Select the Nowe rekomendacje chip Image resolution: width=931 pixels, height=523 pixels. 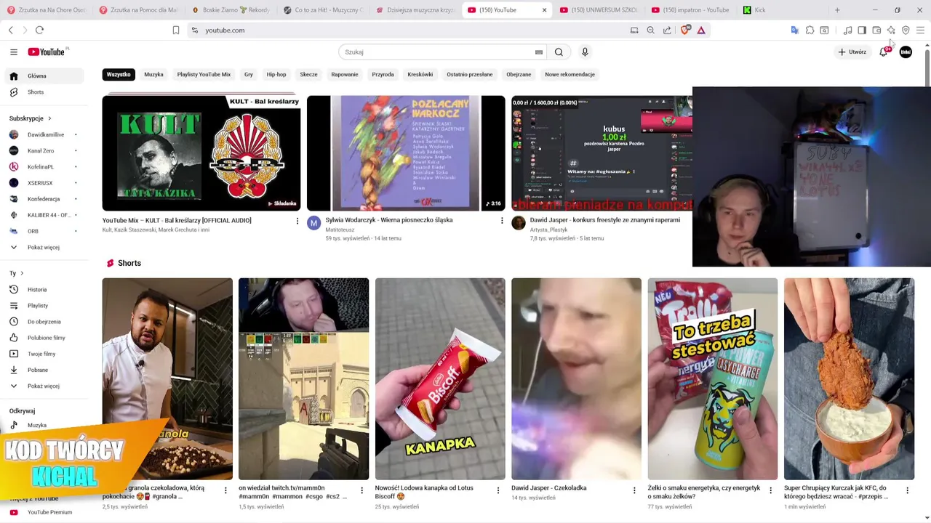coord(570,74)
